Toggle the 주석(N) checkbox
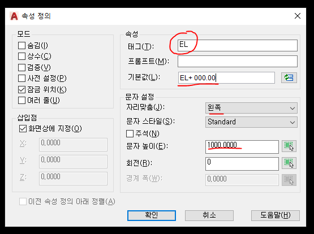Viewport: 314px width, 234px height. [x=130, y=133]
